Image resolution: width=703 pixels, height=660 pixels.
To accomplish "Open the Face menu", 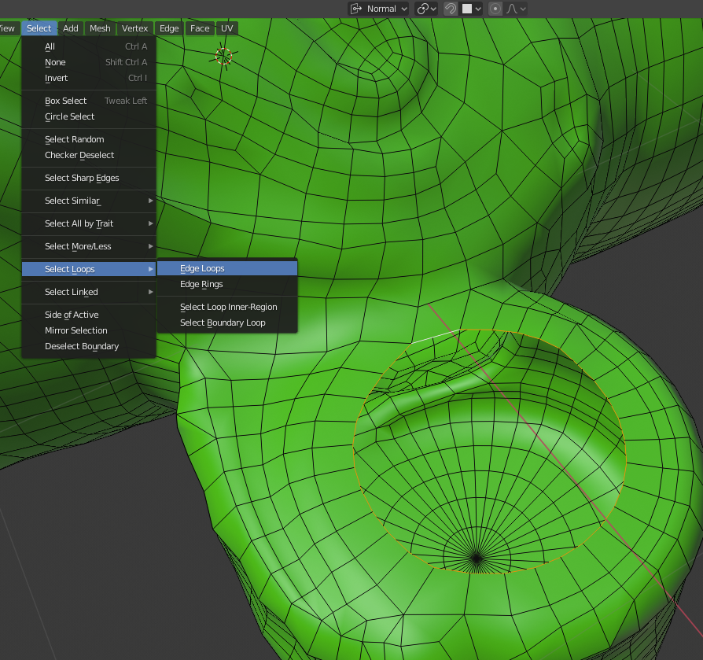I will pos(200,28).
